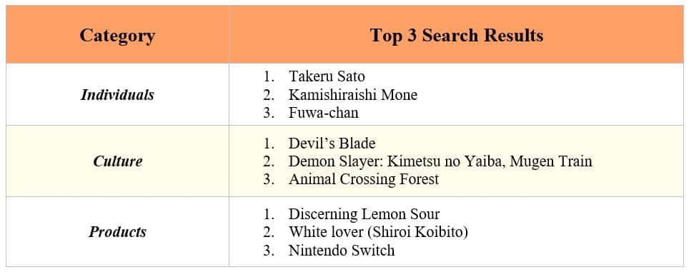Click the Takeru Sato entry
This screenshot has height=272, width=689.
click(x=327, y=76)
